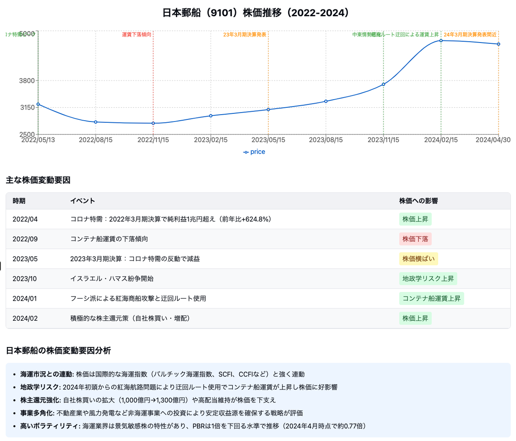Click the chart title 日本郵船（9101）株価推移

click(258, 13)
